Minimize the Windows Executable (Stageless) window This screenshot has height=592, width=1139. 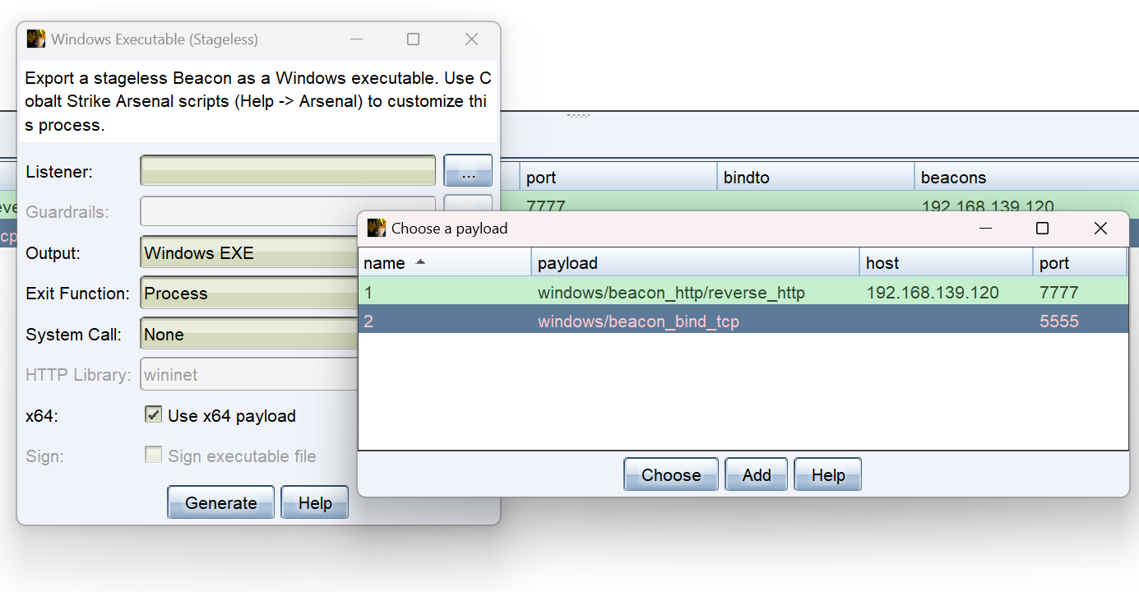click(x=356, y=39)
